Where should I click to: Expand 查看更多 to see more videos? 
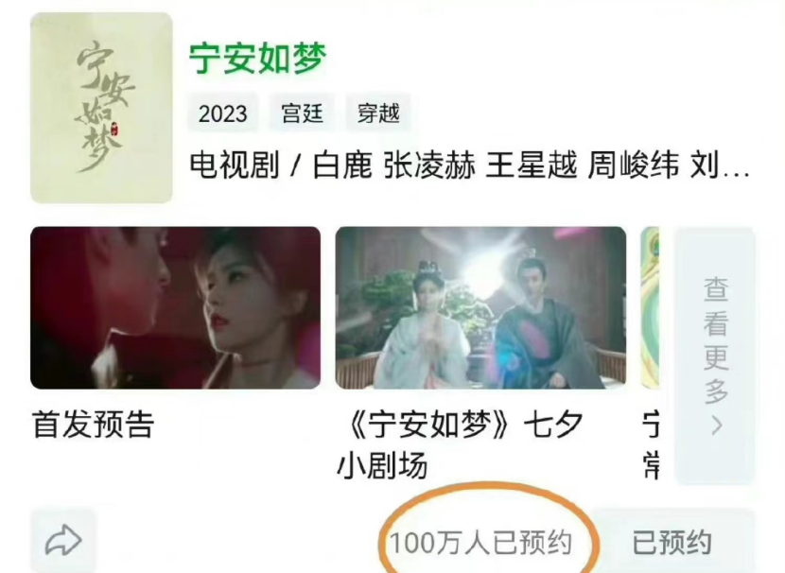(x=715, y=356)
